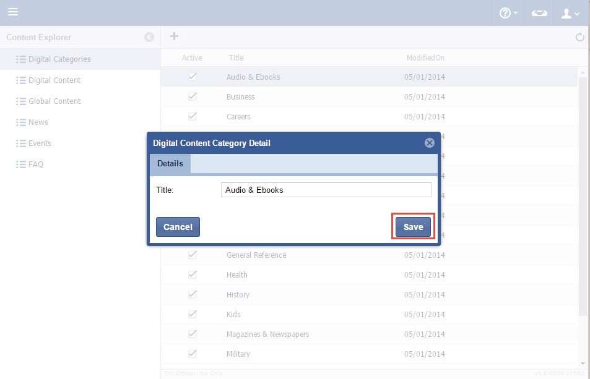Toggle Active checkbox for Audio & Ebooks
The width and height of the screenshot is (590, 379).
[x=193, y=77]
